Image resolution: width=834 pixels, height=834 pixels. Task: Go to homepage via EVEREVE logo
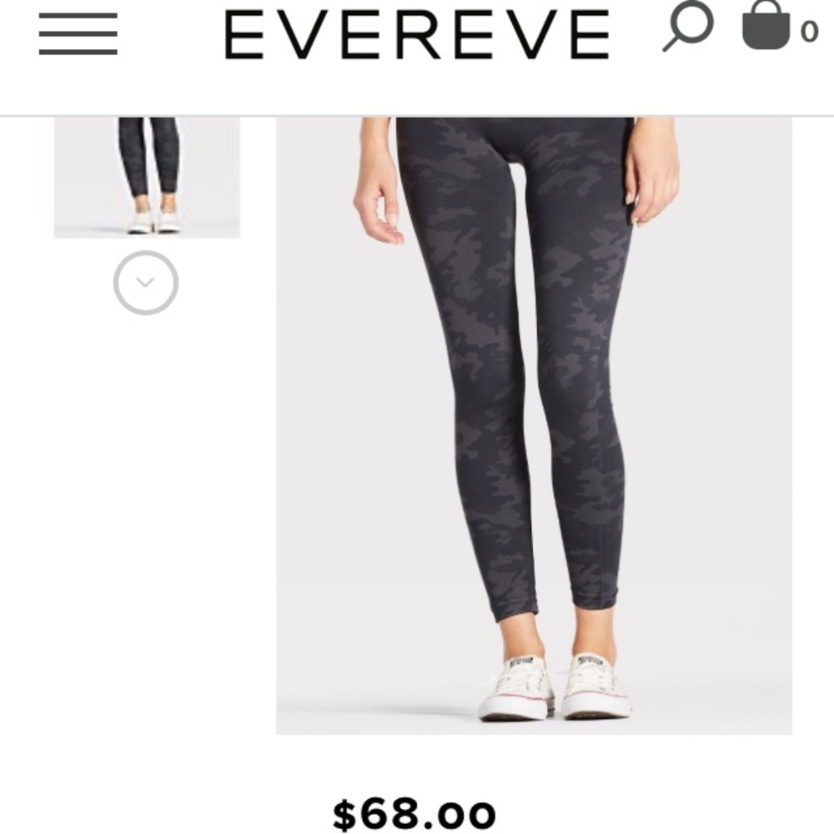point(417,34)
